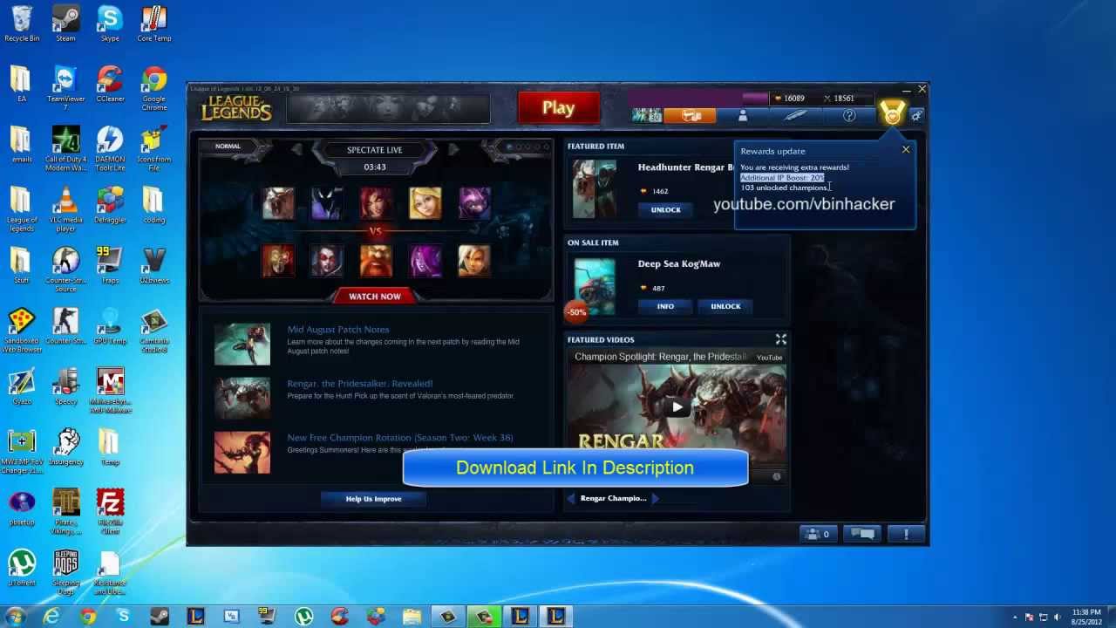Play the Rengar Champion Spotlight video
Viewport: 1116px width, 628px height.
coord(677,406)
